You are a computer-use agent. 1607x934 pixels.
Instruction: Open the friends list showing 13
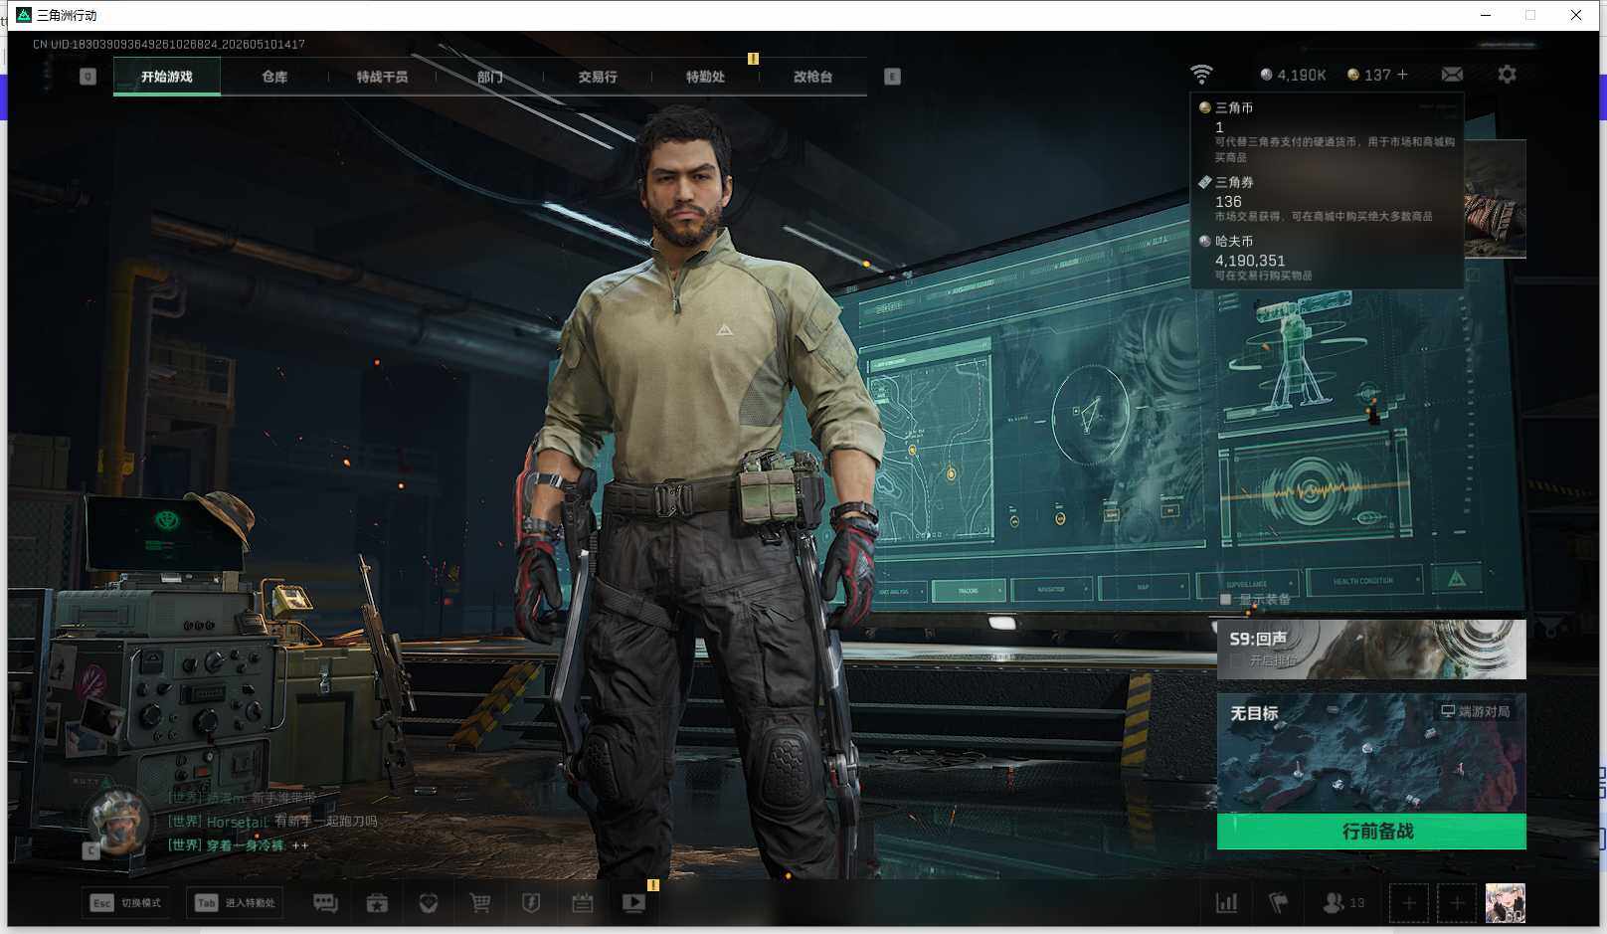coord(1343,902)
